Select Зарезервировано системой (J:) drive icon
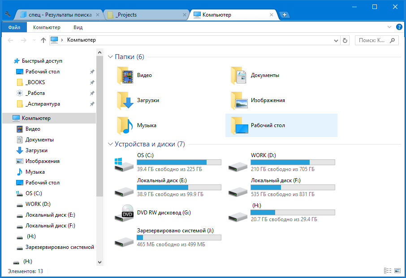This screenshot has height=278, width=406. [124, 241]
